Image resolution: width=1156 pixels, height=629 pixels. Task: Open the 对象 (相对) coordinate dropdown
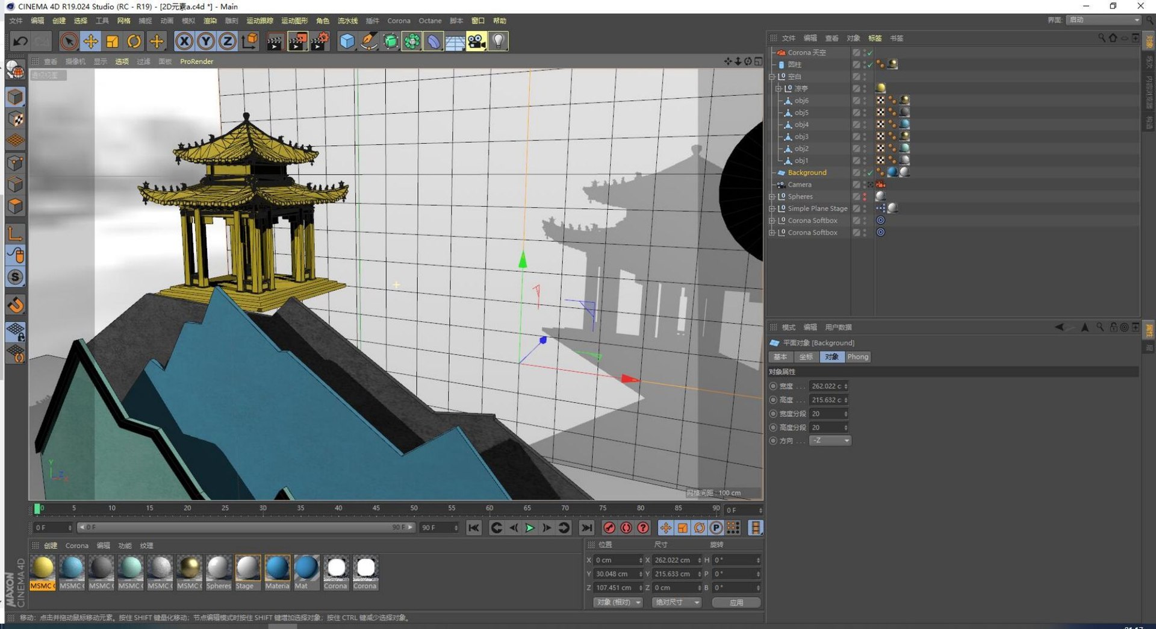[618, 602]
